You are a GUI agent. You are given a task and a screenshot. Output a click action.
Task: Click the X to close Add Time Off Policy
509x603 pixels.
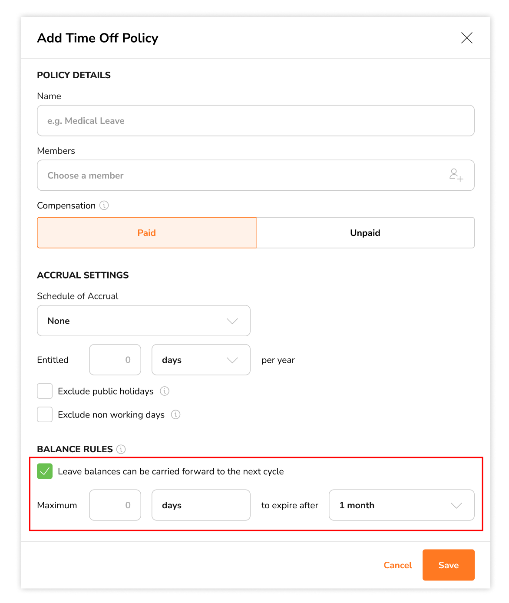coord(466,38)
